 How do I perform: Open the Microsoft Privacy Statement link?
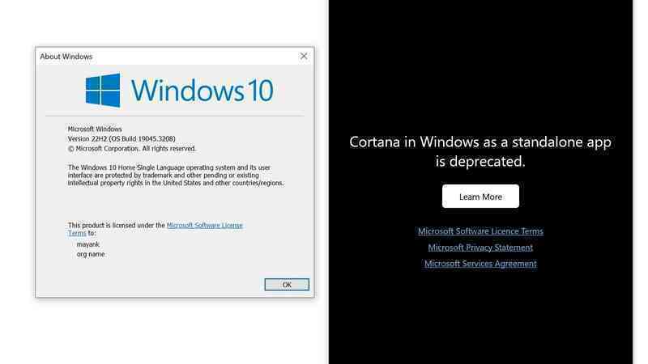pyautogui.click(x=480, y=248)
